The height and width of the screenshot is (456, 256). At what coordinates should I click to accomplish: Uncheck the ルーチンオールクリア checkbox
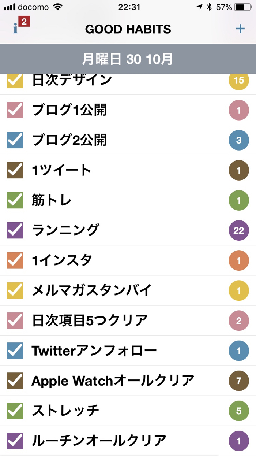pyautogui.click(x=15, y=441)
